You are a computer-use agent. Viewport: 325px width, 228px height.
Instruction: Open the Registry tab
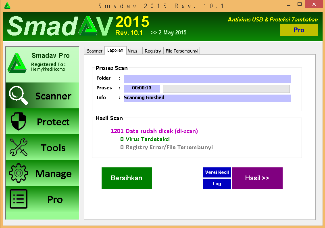(153, 51)
